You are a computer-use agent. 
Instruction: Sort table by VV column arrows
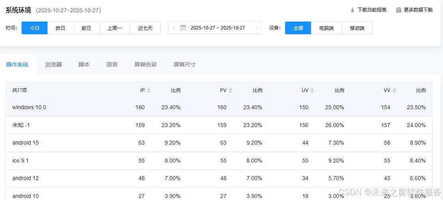click(x=394, y=91)
